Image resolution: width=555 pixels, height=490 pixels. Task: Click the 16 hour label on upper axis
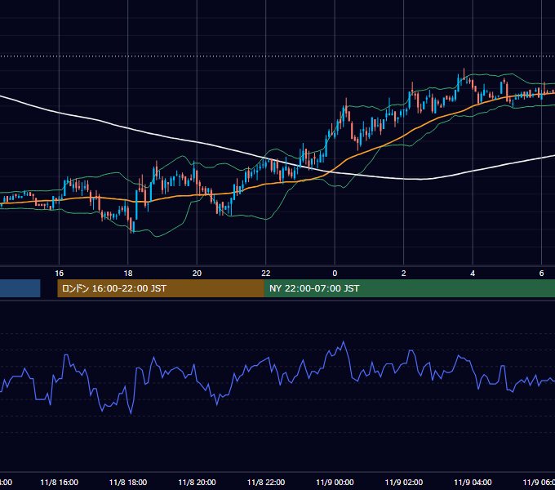click(59, 273)
